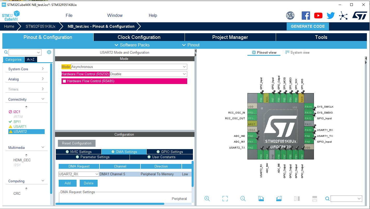The width and height of the screenshot is (370, 209).
Task: Open the Parameter Settings tab
Action: tap(93, 157)
